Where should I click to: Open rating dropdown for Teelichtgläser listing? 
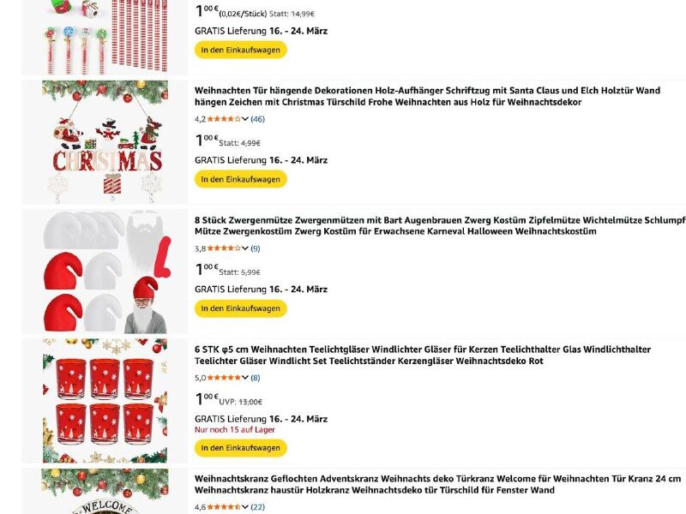(245, 378)
